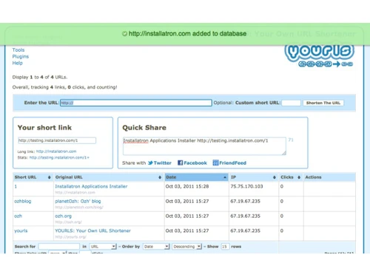Sort by Short URL column arrow
This screenshot has width=370, height=277.
pyautogui.click(x=49, y=177)
